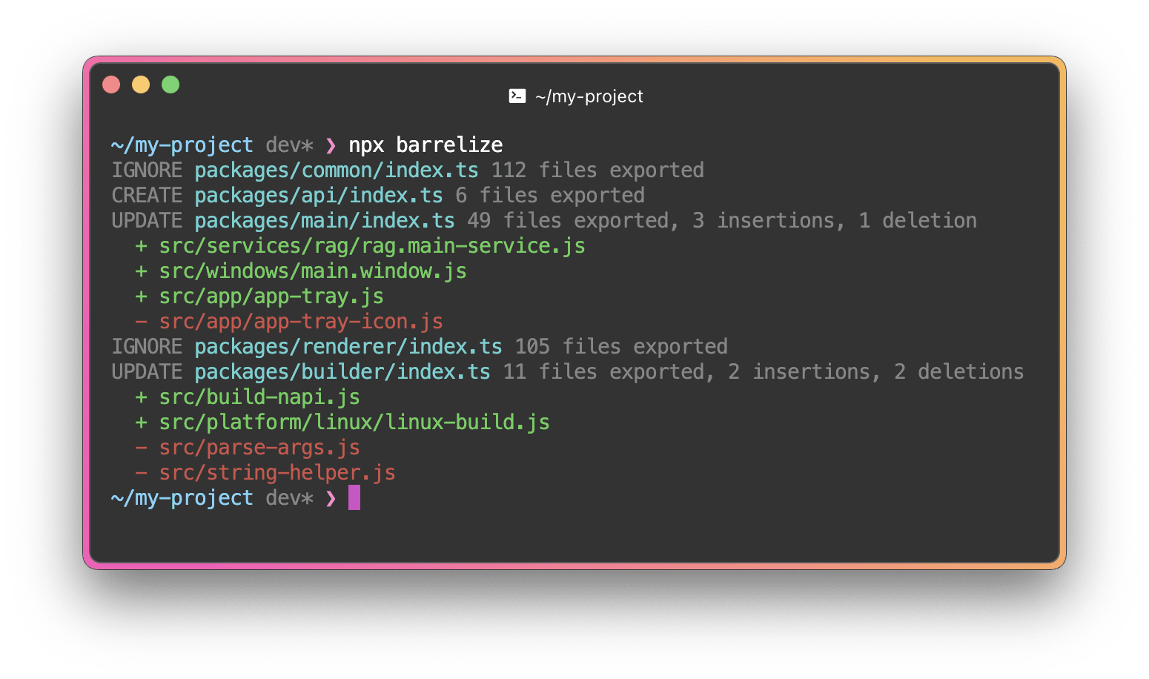Click the green maximize window button
Image resolution: width=1149 pixels, height=679 pixels.
coord(170,85)
